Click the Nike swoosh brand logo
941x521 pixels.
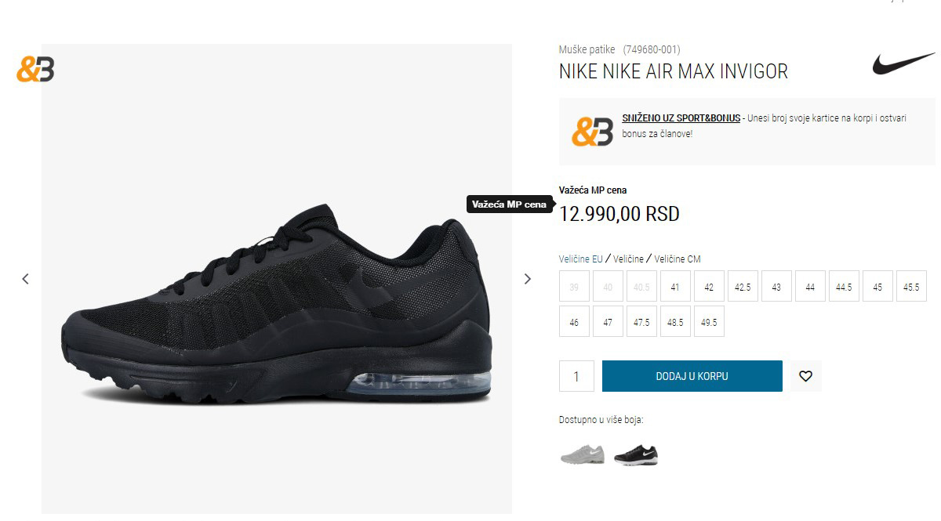pyautogui.click(x=904, y=63)
